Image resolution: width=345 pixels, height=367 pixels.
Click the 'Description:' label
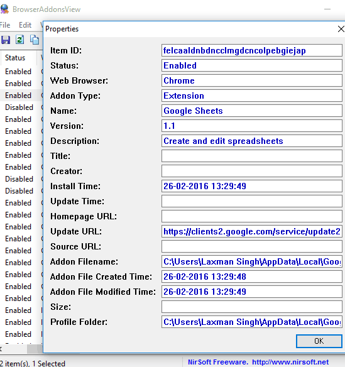pyautogui.click(x=75, y=141)
